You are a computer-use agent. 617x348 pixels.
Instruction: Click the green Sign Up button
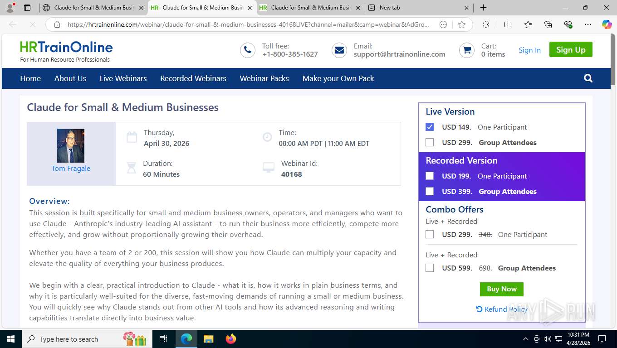click(x=571, y=50)
